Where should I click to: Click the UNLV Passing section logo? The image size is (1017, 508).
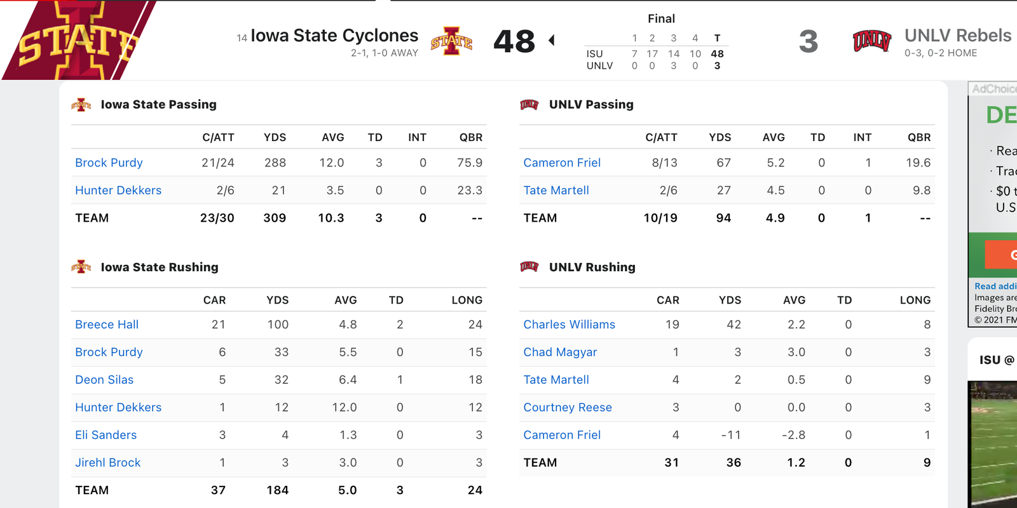click(529, 105)
